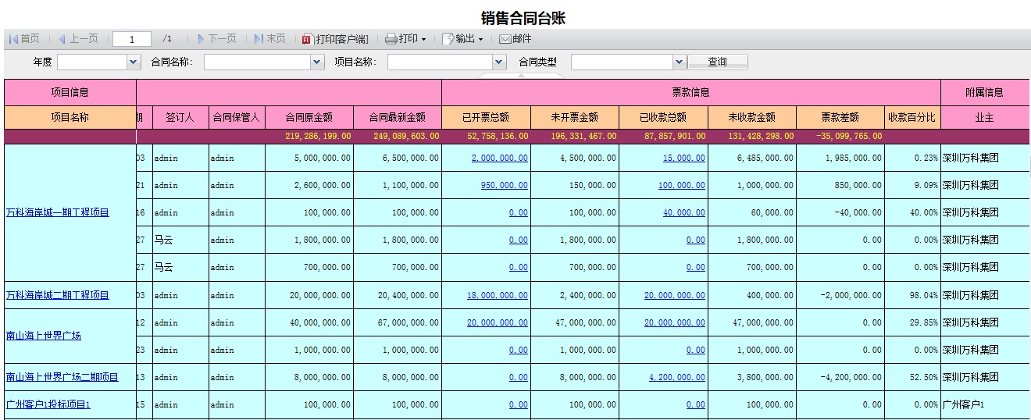Click the 已开票总额 column header
This screenshot has height=420, width=1031.
486,117
